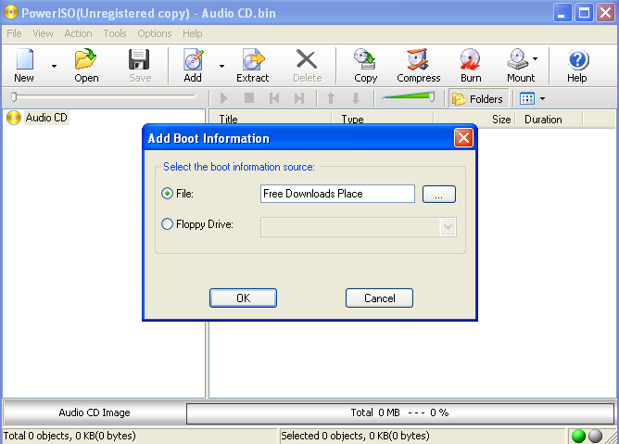Click 'Selected 0 objects' status text
The height and width of the screenshot is (444, 619).
[x=355, y=436]
